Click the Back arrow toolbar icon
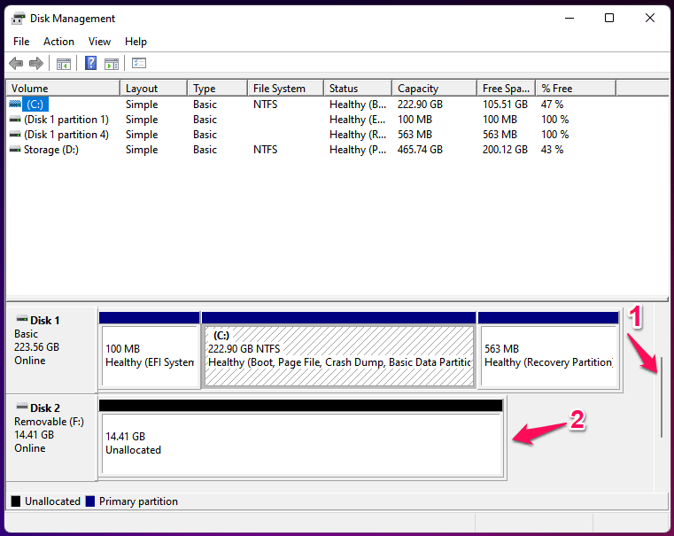674x536 pixels. 16,64
